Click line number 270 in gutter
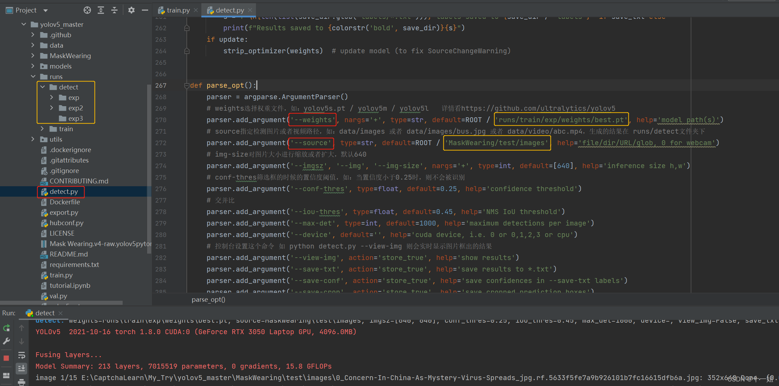 [161, 120]
